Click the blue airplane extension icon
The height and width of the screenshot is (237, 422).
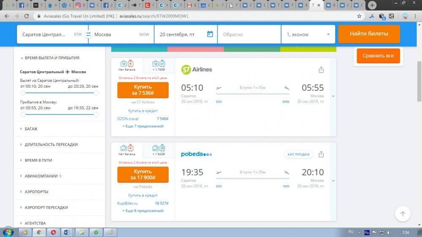pos(372,16)
